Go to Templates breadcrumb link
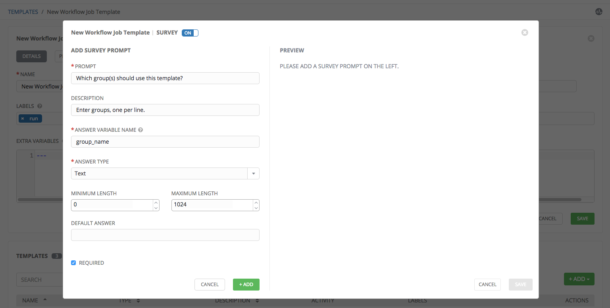This screenshot has height=308, width=610. (23, 12)
